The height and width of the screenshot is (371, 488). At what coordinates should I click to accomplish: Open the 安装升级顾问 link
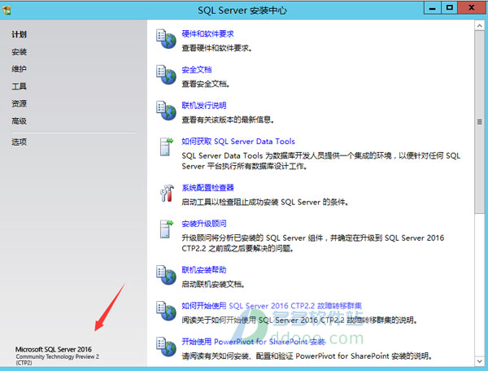[x=204, y=224]
